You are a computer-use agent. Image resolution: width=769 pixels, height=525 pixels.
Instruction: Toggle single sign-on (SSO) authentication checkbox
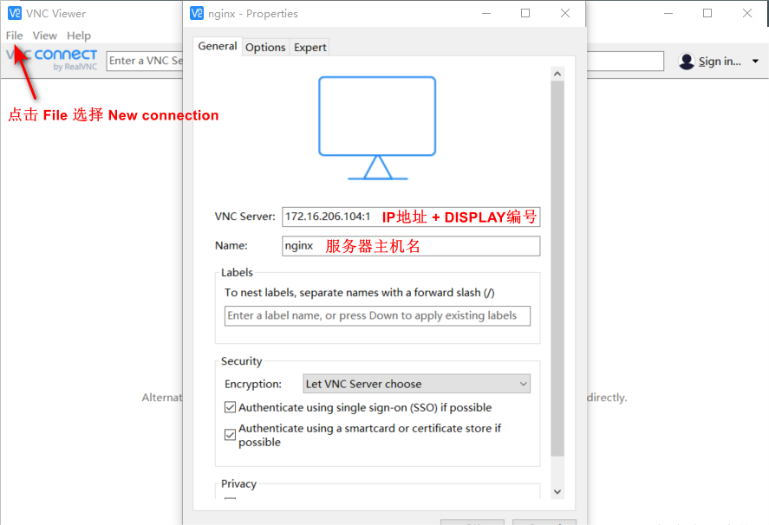[230, 407]
